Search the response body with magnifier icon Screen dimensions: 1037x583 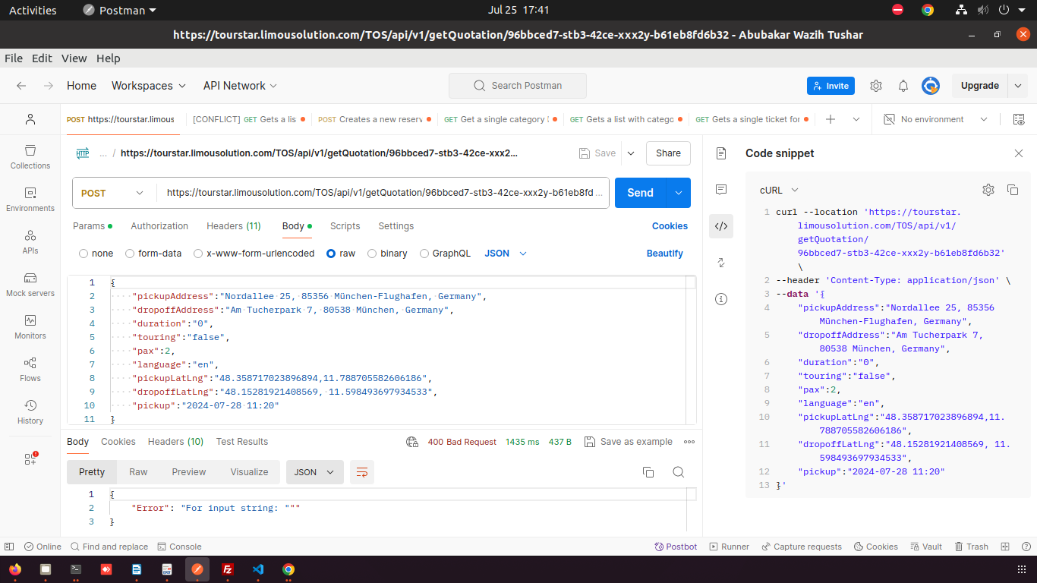pyautogui.click(x=678, y=472)
